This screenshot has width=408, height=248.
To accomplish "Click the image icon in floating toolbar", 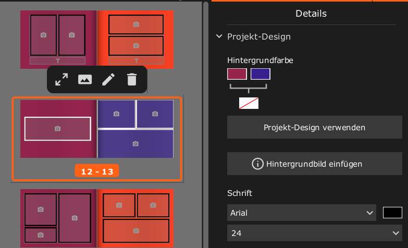I will [85, 79].
